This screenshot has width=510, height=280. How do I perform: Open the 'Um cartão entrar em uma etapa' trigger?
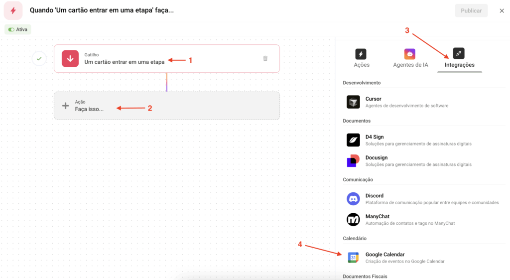coord(124,62)
